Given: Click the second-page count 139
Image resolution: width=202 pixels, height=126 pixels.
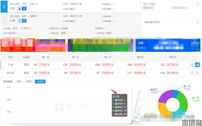Looking at the screenshot, I should 65,65.
